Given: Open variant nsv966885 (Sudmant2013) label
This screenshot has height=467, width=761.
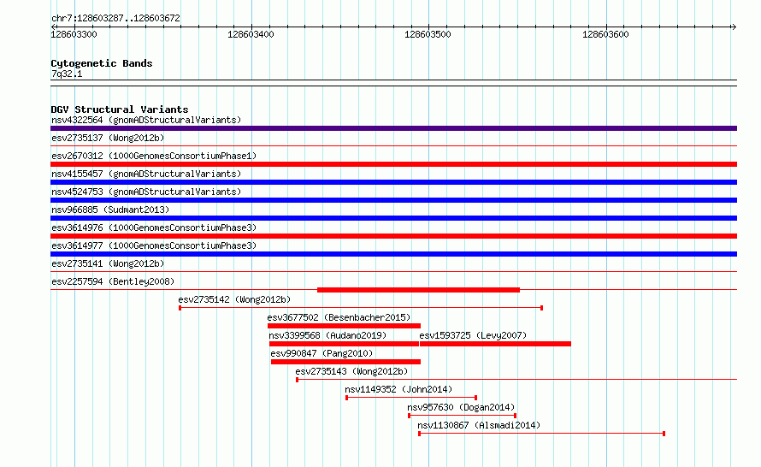Looking at the screenshot, I should (x=110, y=210).
